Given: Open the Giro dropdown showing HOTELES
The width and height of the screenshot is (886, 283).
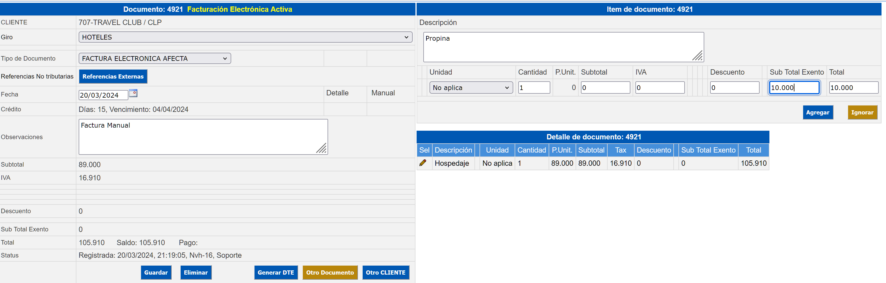Looking at the screenshot, I should [x=246, y=37].
